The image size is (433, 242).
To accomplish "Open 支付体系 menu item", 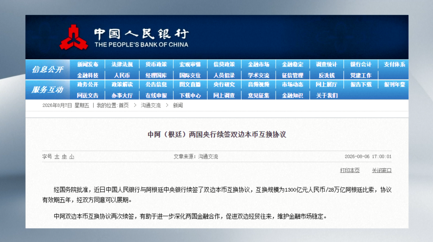I will click(x=395, y=64).
